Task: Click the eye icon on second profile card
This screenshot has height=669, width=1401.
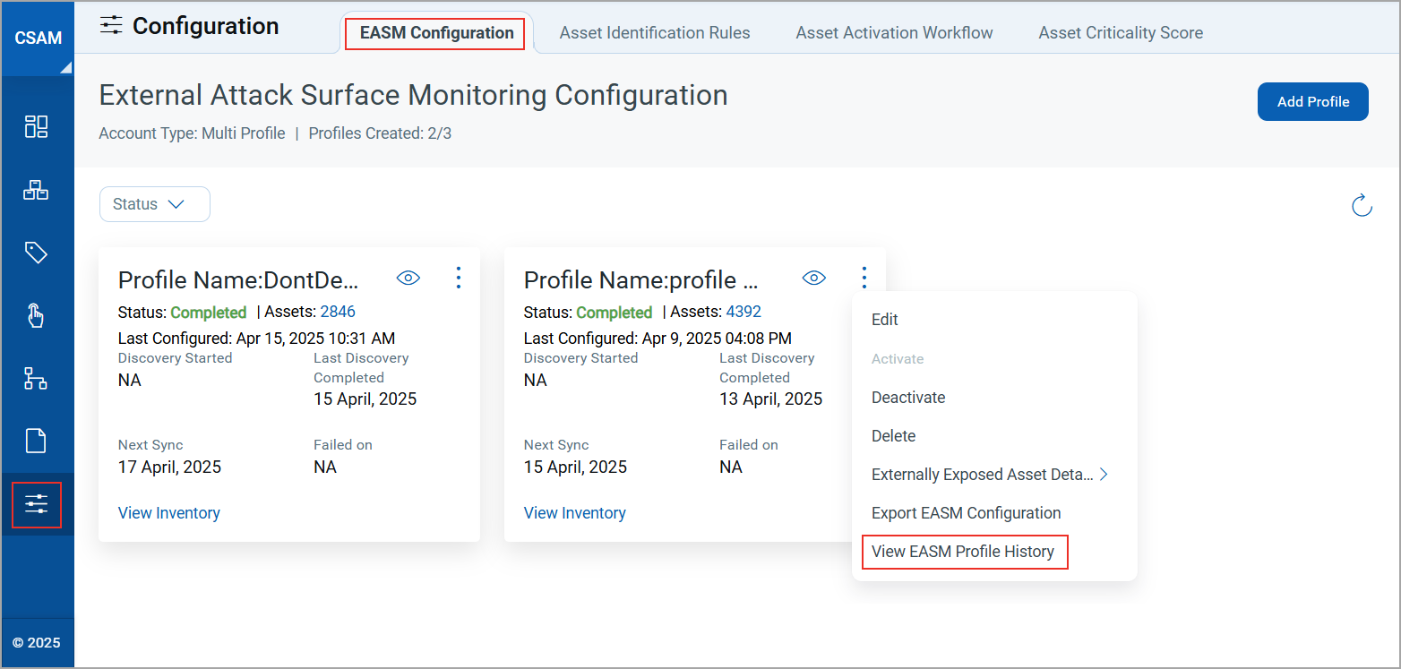Action: pyautogui.click(x=814, y=278)
